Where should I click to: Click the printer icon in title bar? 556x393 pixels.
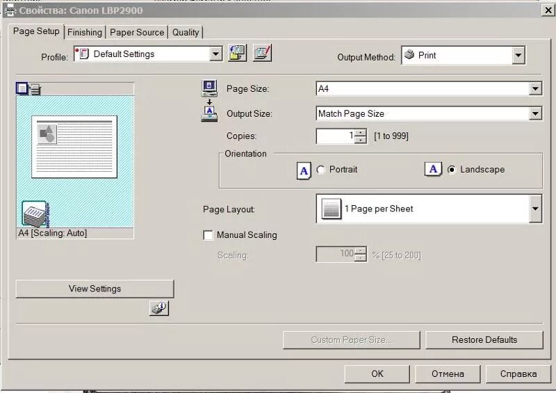pyautogui.click(x=10, y=10)
